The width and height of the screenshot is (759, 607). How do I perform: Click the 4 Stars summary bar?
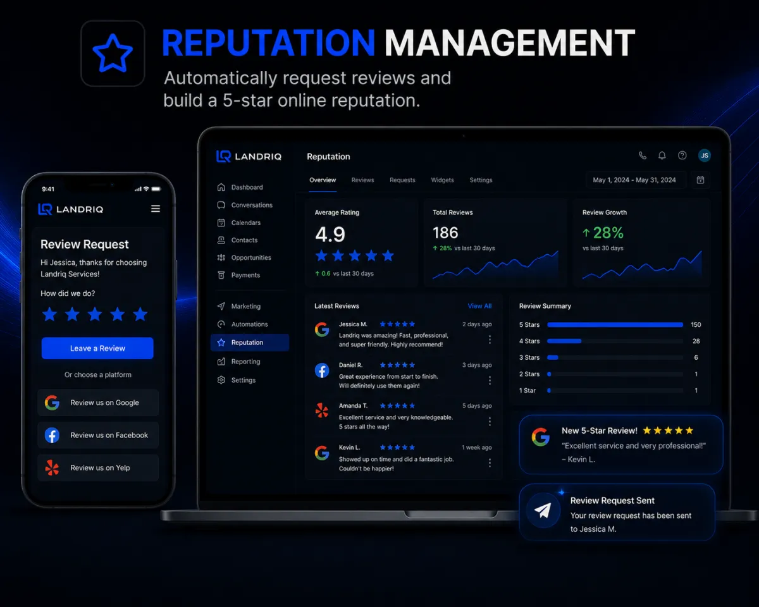615,341
